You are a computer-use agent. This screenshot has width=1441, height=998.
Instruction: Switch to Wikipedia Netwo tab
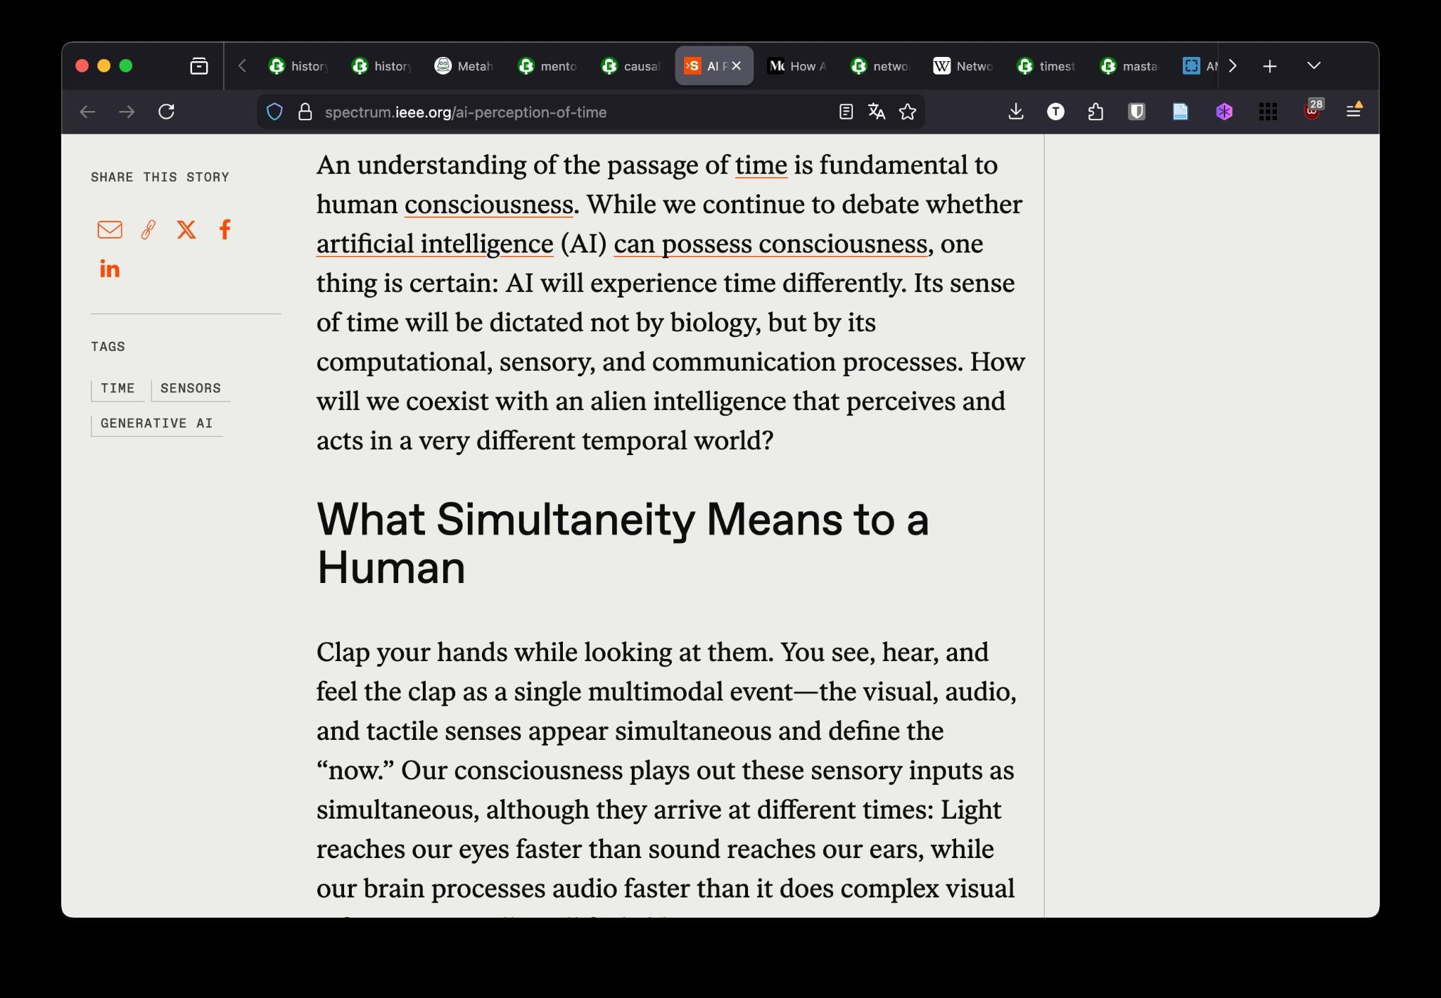click(963, 66)
